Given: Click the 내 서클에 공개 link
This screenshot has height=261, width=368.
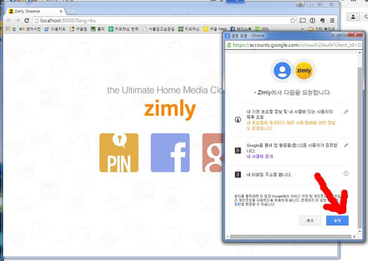Looking at the screenshot, I should (259, 156).
